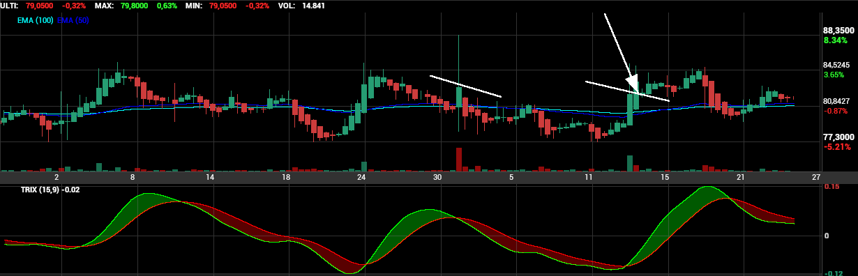The image size is (858, 276).
Task: Click the 0.15 TRIX scale label
Action: click(x=831, y=187)
